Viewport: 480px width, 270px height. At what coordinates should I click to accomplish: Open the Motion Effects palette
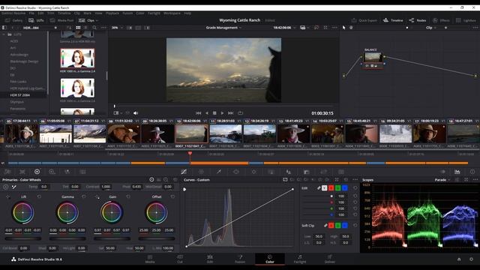coord(82,172)
